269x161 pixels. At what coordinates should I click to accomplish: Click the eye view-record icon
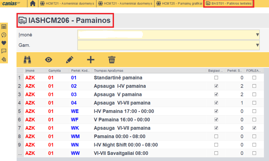(x=48, y=60)
